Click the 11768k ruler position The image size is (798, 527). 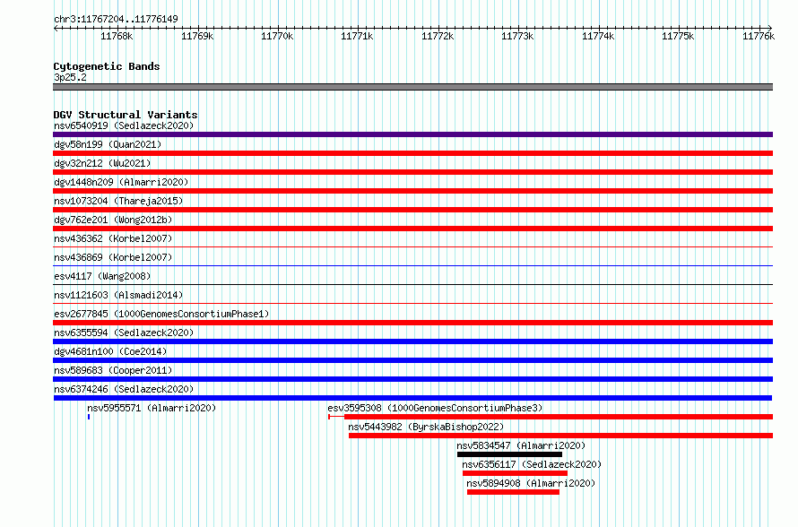point(117,36)
